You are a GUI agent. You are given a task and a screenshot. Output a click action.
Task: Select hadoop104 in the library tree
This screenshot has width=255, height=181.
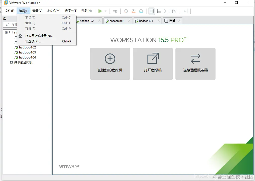tap(27, 57)
